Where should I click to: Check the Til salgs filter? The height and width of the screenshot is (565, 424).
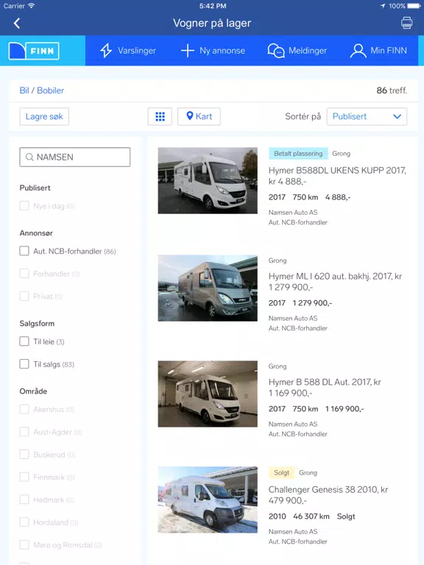point(24,364)
